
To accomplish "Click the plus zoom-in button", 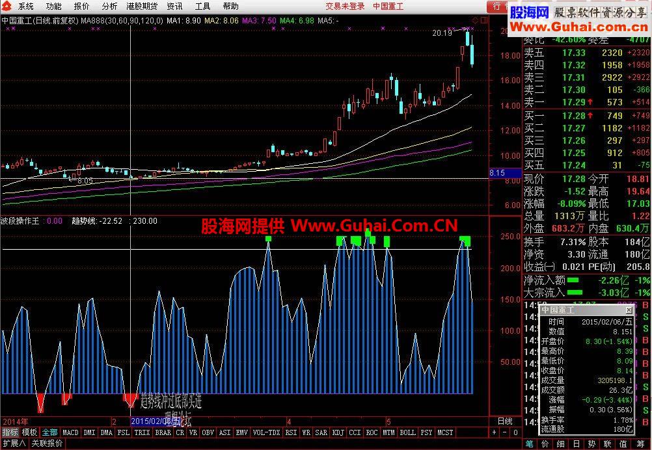I will (494, 432).
